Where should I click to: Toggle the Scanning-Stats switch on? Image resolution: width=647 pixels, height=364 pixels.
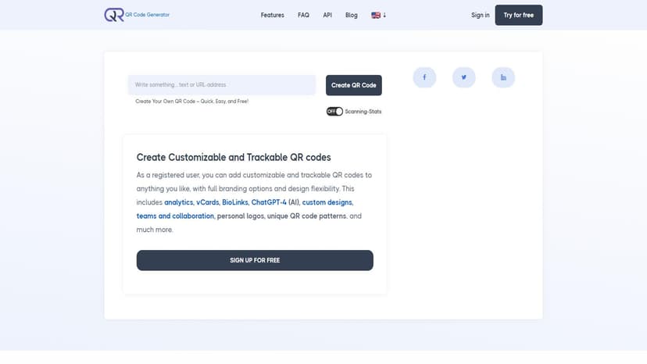pyautogui.click(x=334, y=112)
